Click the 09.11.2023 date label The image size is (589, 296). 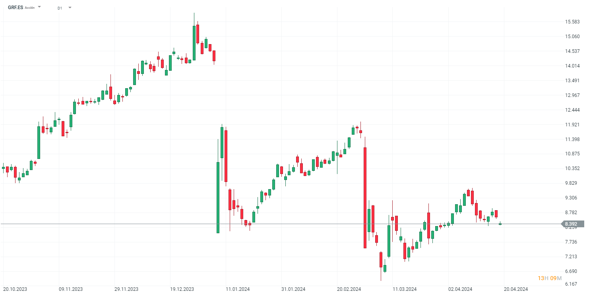click(x=71, y=289)
